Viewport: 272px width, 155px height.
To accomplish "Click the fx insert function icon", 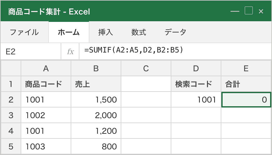I will coord(70,52).
